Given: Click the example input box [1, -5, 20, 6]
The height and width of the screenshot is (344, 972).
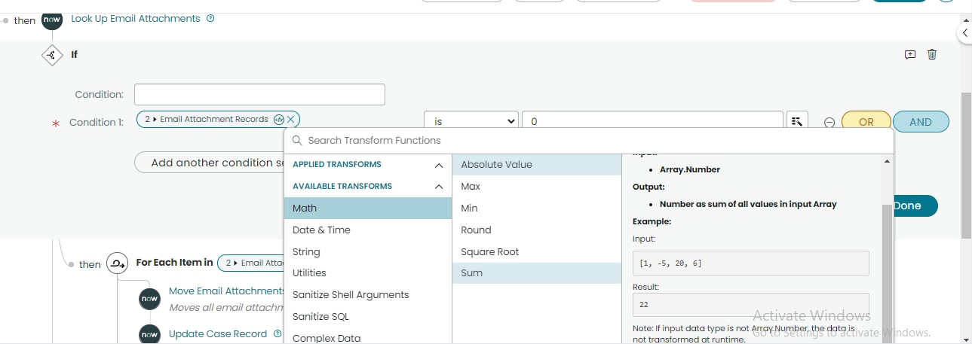Looking at the screenshot, I should 751,263.
